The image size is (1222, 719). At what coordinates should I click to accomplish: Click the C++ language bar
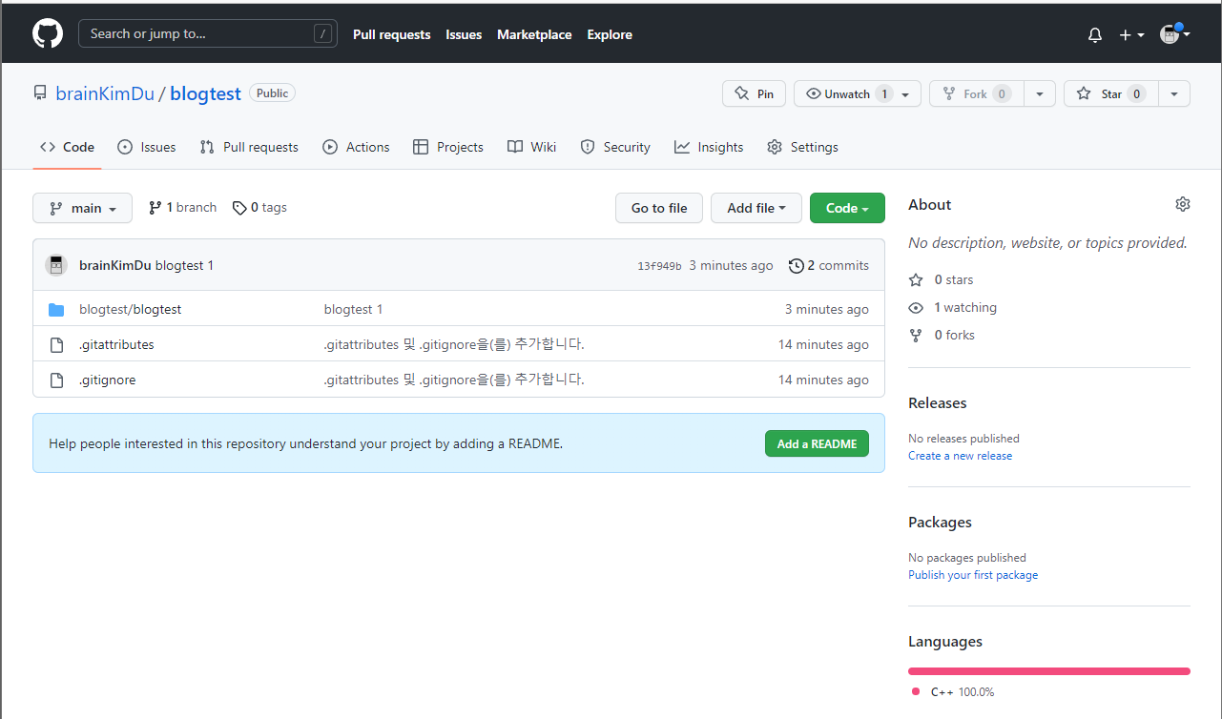pyautogui.click(x=1049, y=671)
